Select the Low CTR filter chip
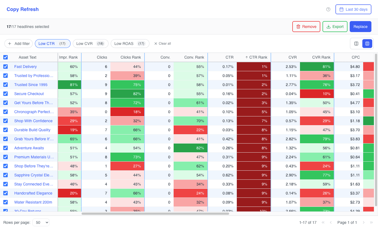 coord(53,44)
